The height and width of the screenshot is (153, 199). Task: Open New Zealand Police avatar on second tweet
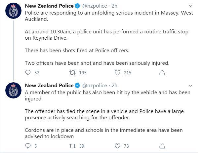13,90
